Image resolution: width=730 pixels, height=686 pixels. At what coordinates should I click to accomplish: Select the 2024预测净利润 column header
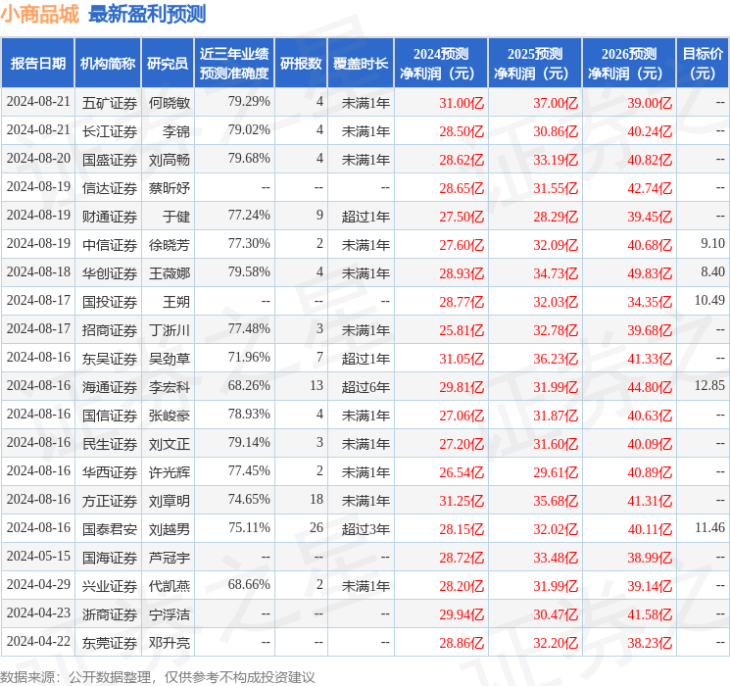pyautogui.click(x=441, y=64)
